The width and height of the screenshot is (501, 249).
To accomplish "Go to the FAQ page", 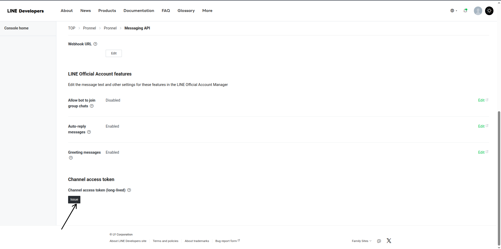I will [x=166, y=11].
